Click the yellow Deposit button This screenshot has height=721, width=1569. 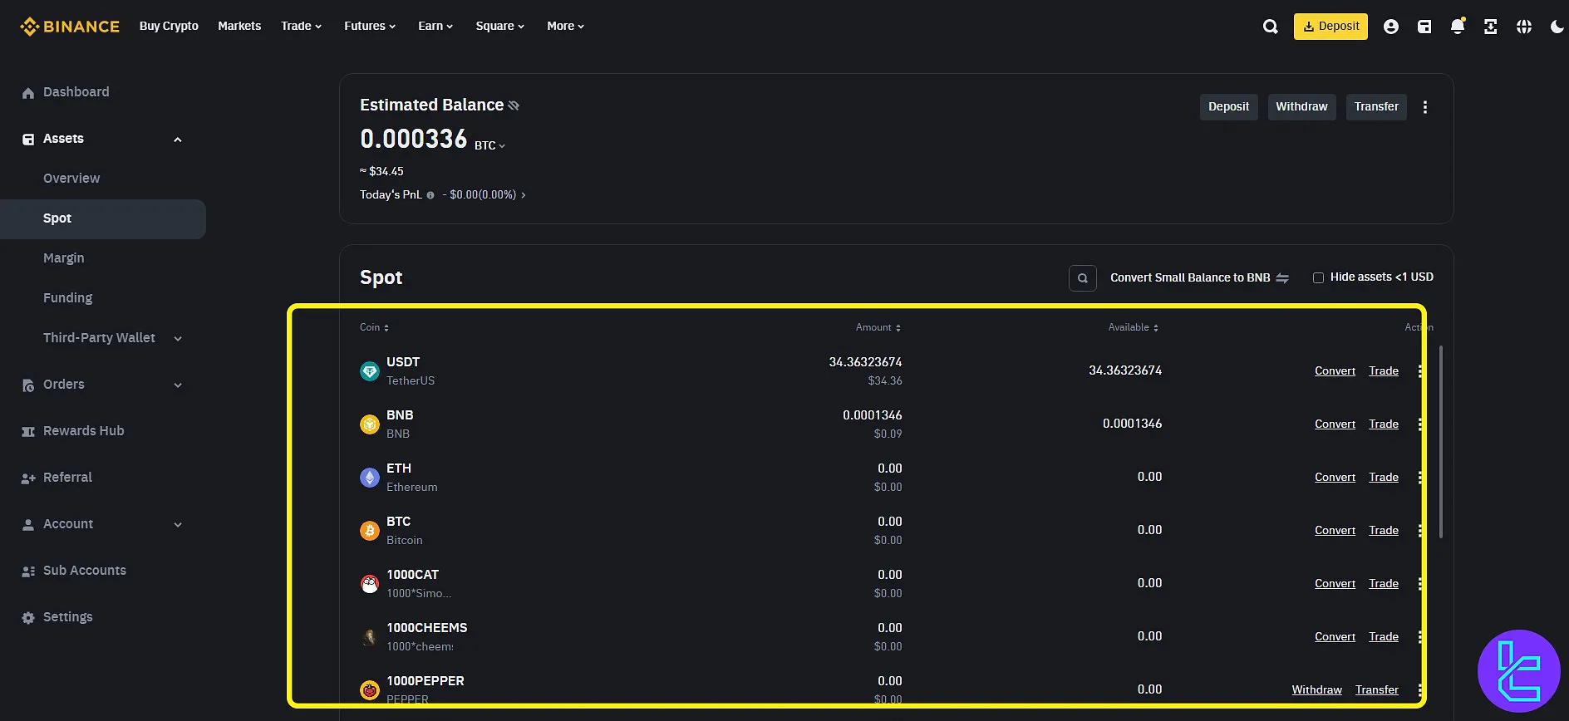tap(1330, 27)
